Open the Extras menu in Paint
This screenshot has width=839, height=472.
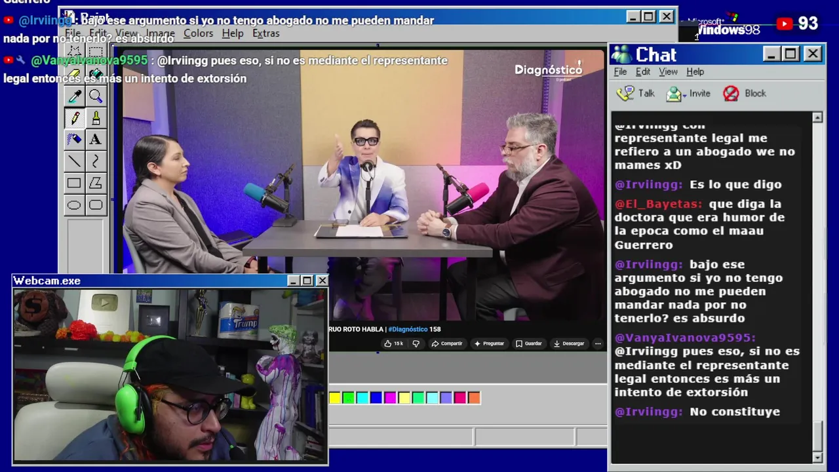coord(265,33)
